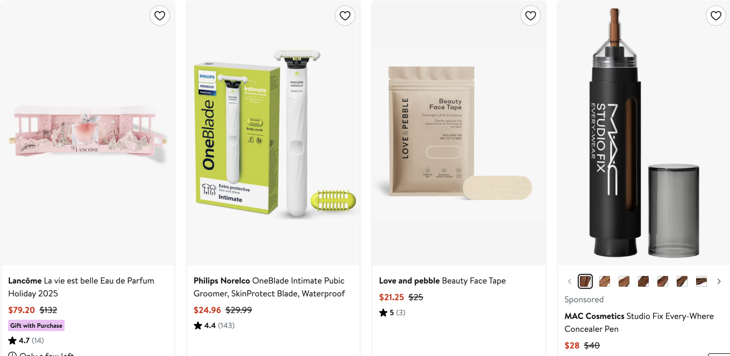Screen dimensions: 730x356
Task: Heart the Love and pebble Face Tape
Action: coord(530,16)
